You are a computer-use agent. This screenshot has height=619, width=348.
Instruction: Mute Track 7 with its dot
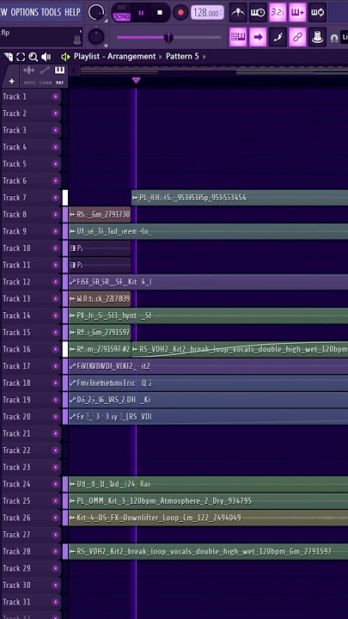55,198
